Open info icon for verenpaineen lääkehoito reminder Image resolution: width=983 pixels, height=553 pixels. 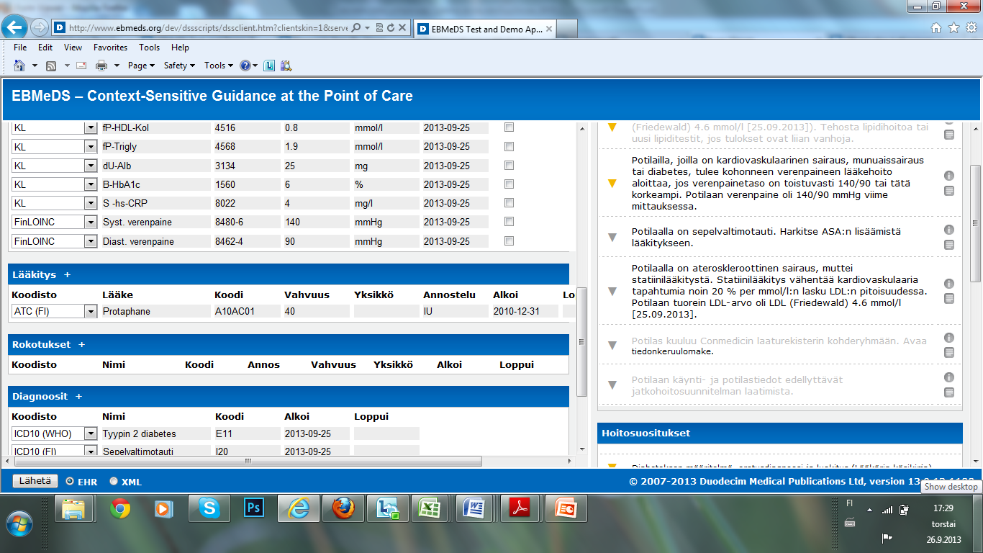point(949,176)
